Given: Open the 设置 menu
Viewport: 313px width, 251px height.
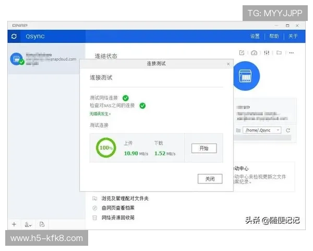Looking at the screenshot, I should [255, 36].
